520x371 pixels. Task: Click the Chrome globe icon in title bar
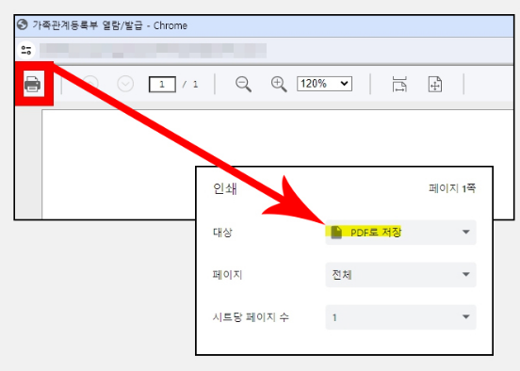[23, 24]
